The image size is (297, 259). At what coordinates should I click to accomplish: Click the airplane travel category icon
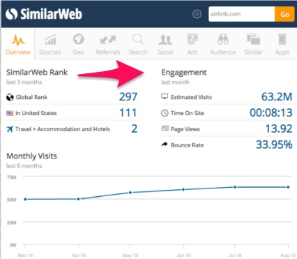click(10, 129)
